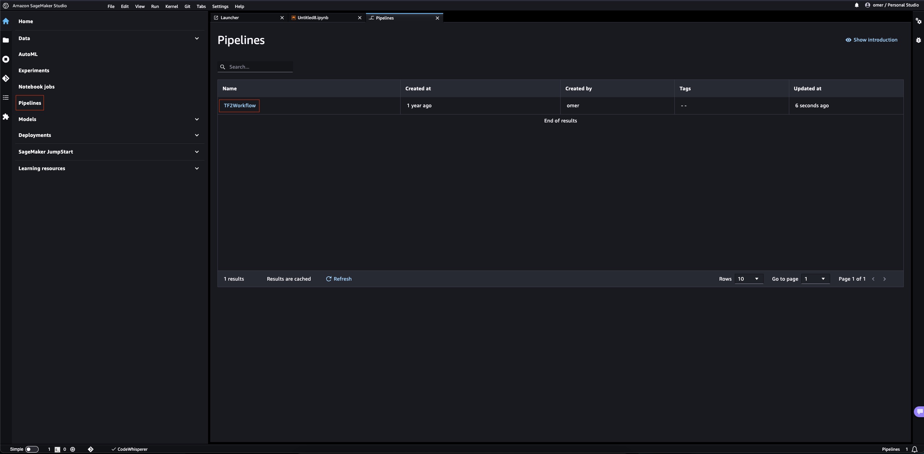Click the Created by column header
Image resolution: width=924 pixels, height=454 pixels.
coord(617,88)
